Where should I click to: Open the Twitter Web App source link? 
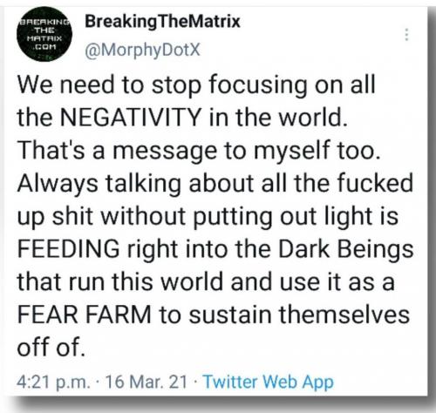tap(268, 382)
